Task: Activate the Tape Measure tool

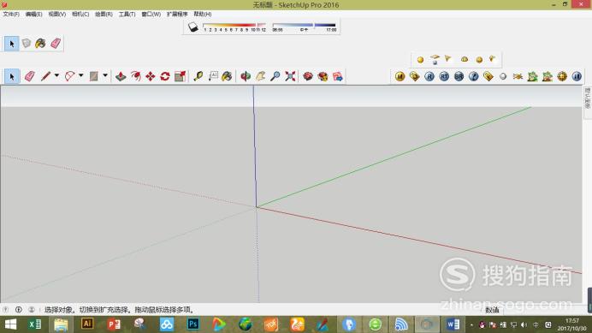Action: coord(198,76)
